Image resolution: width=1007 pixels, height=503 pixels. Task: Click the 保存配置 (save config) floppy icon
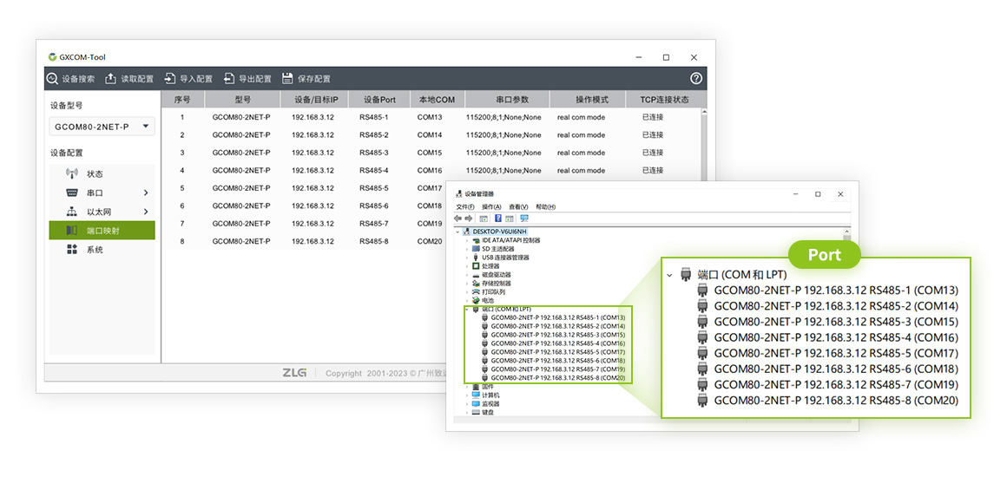[287, 79]
